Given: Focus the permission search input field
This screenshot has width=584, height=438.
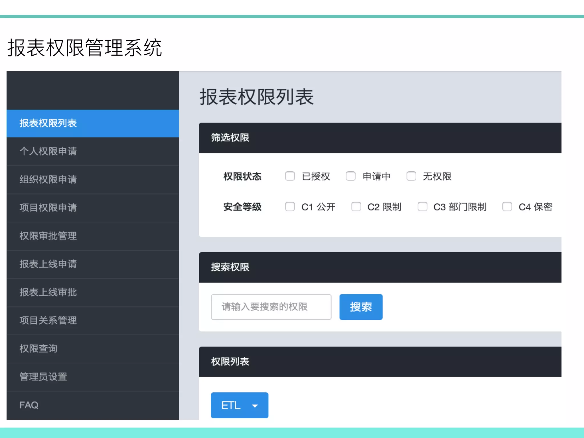Looking at the screenshot, I should point(271,307).
